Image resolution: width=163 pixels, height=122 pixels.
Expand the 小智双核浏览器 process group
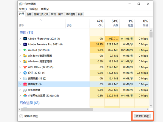(20, 96)
